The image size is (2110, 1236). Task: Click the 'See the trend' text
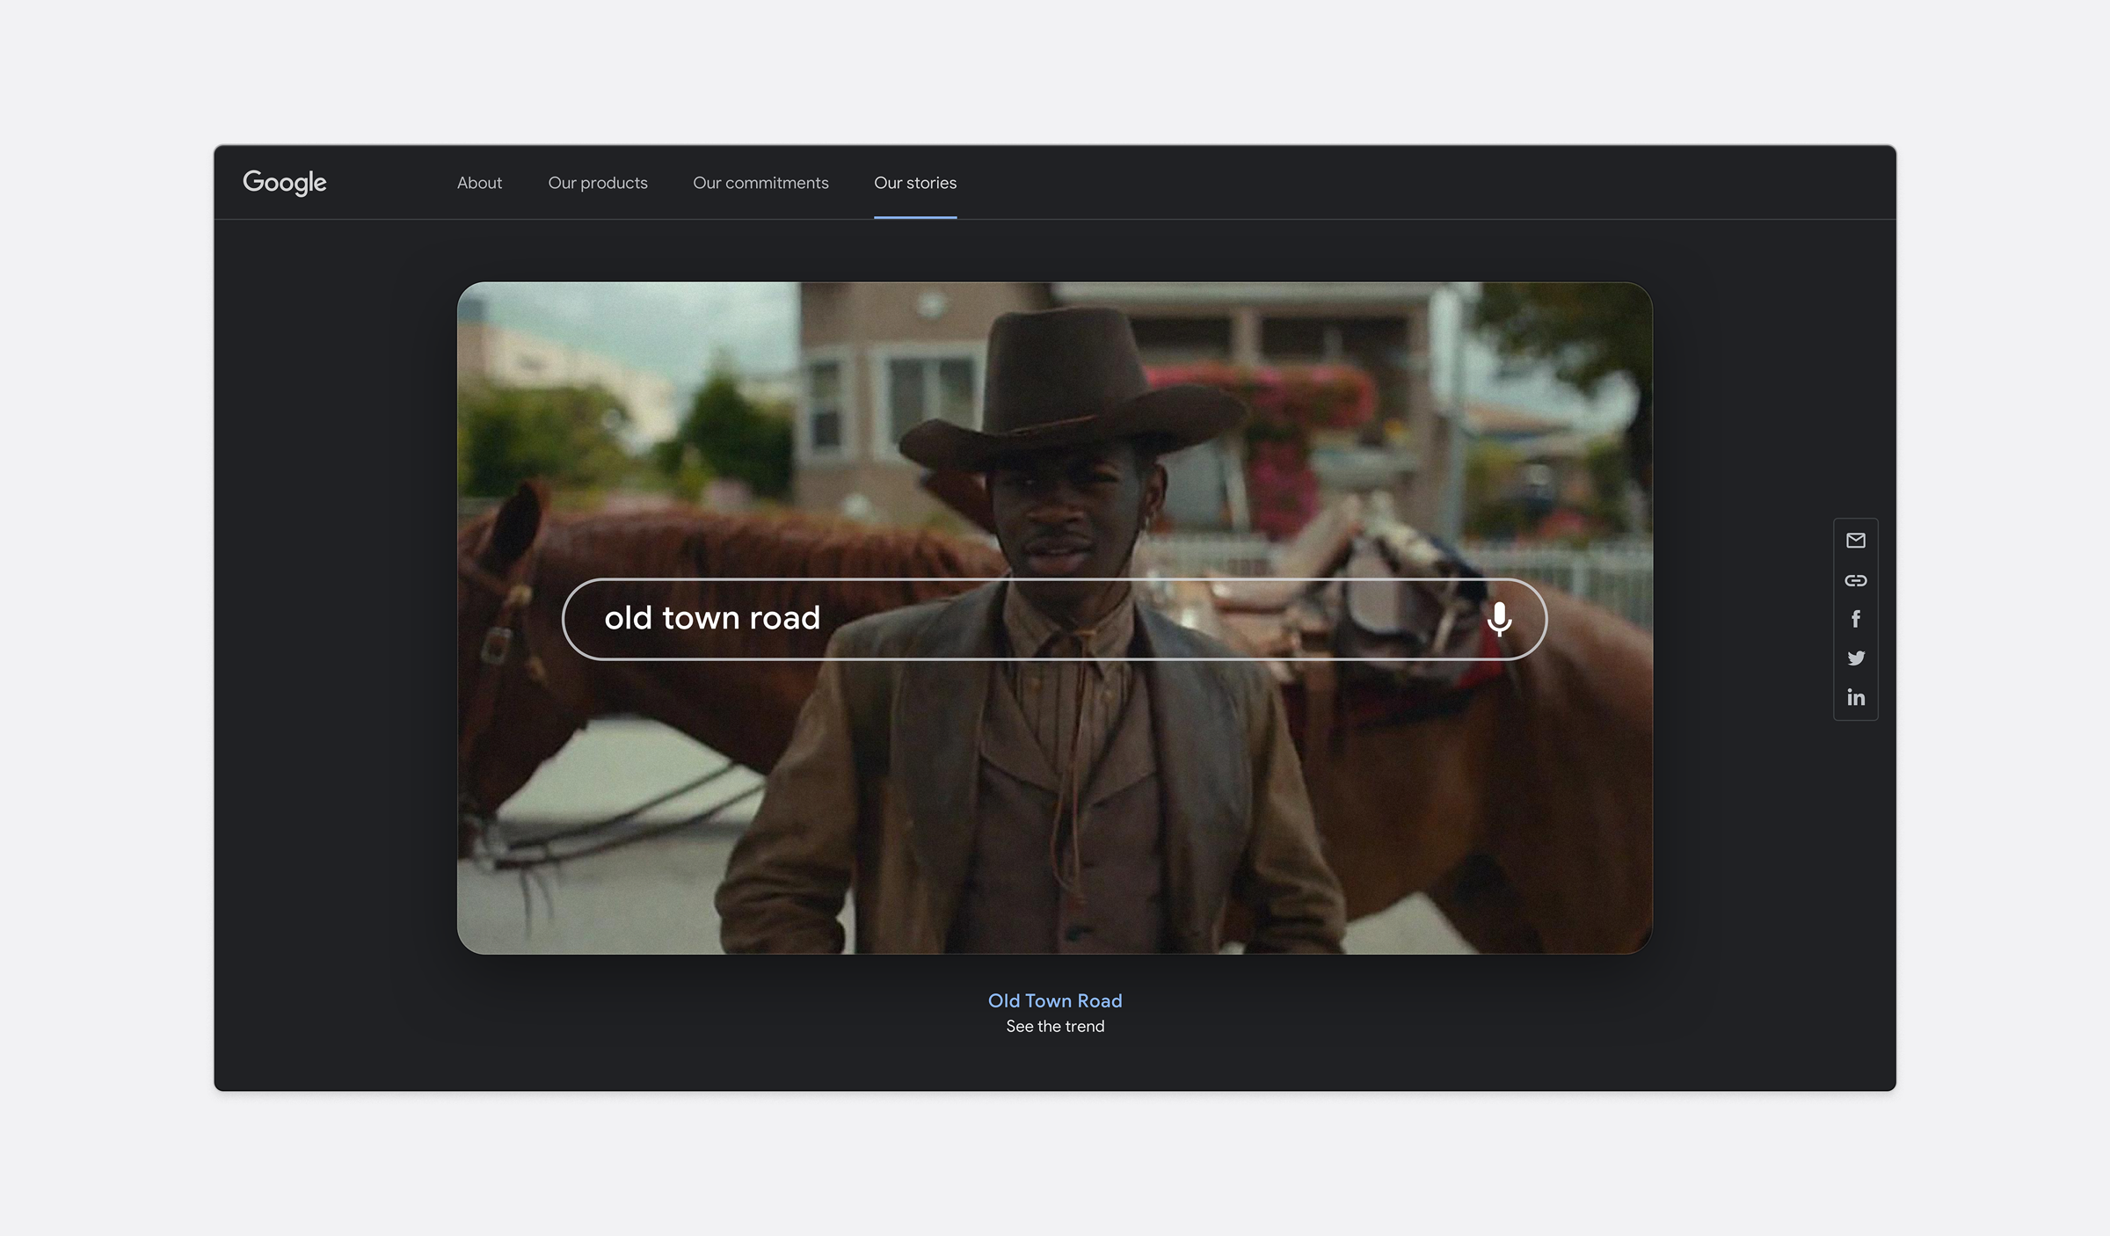tap(1055, 1026)
